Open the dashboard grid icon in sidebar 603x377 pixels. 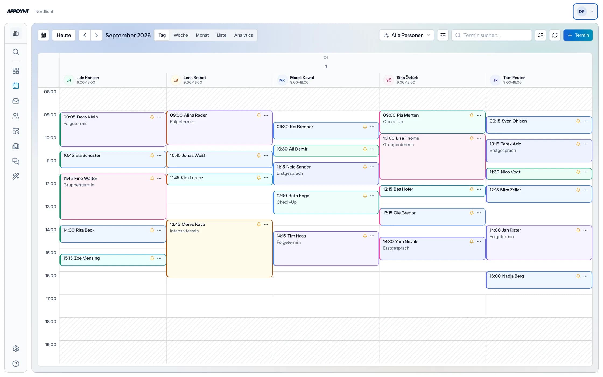tap(16, 71)
